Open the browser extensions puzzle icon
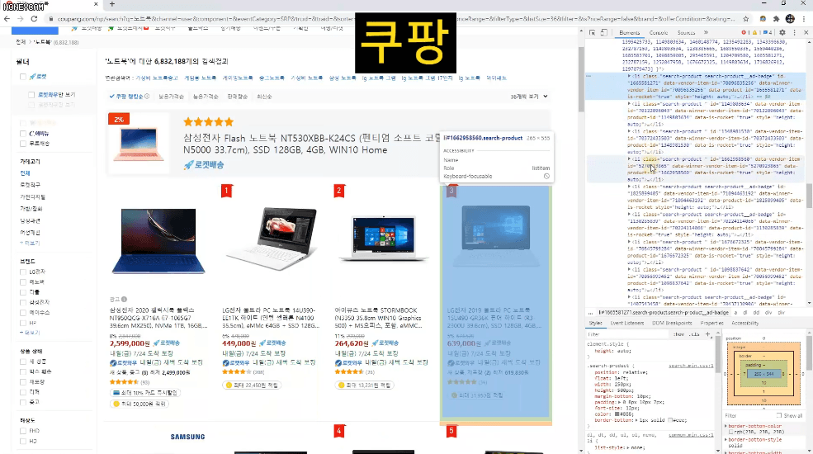The height and width of the screenshot is (454, 813). pos(776,19)
